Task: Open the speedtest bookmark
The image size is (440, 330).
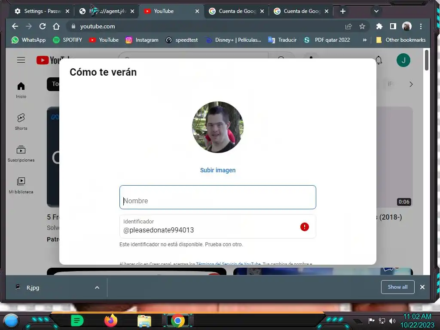Action: tap(182, 40)
